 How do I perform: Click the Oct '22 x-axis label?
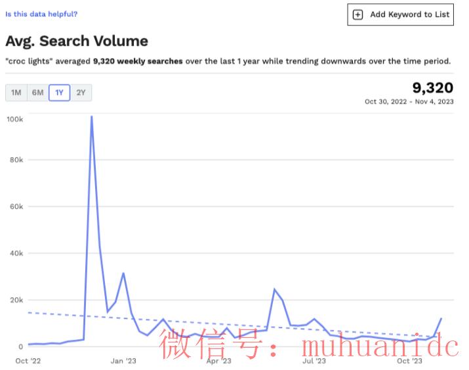(x=28, y=361)
